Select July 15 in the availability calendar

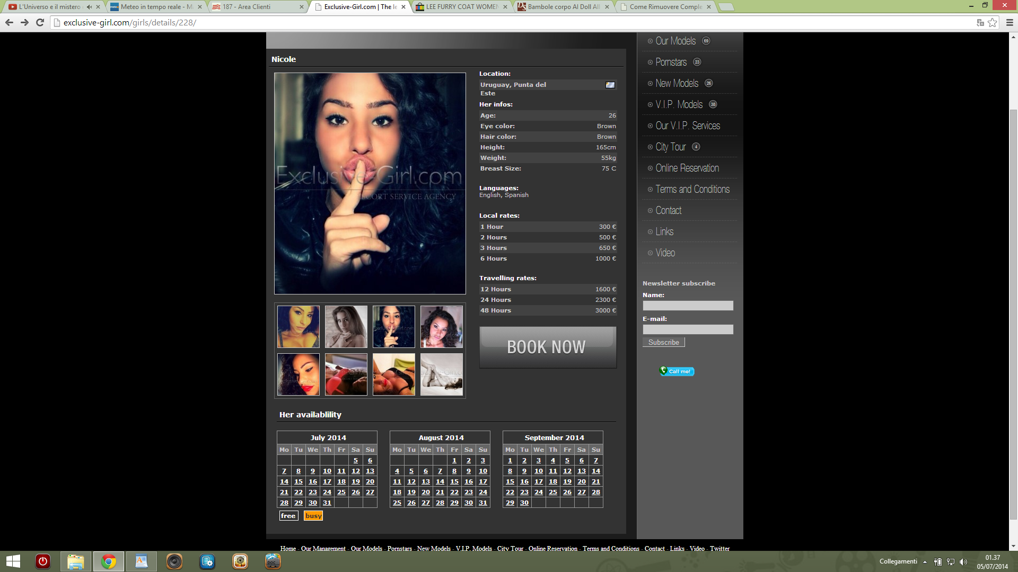tap(299, 481)
